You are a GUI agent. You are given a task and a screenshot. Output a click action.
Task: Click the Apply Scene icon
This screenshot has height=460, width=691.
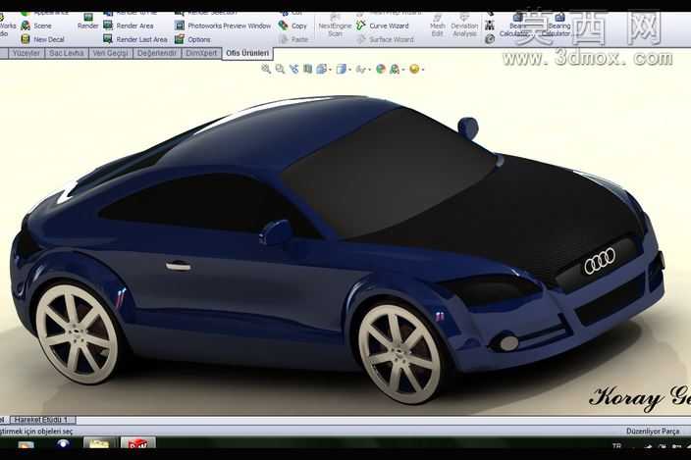pyautogui.click(x=395, y=69)
